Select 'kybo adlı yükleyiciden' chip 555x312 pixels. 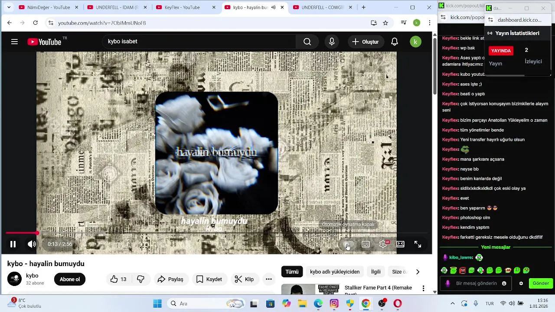pos(335,272)
